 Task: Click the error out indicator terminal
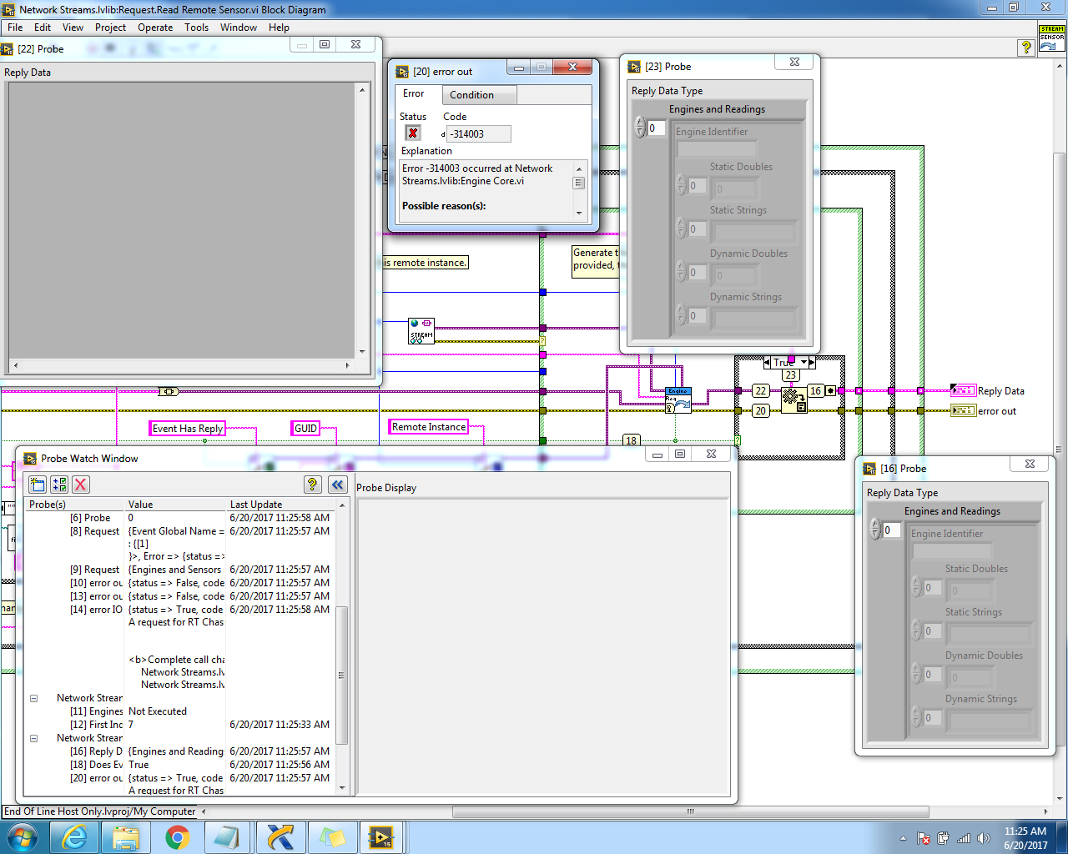coord(964,410)
